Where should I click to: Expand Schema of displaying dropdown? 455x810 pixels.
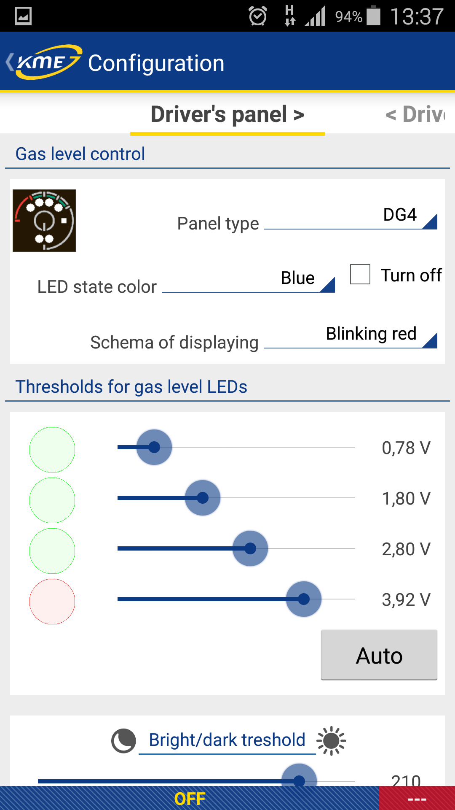351,335
